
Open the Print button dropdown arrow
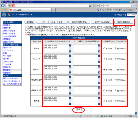point(110,10)
